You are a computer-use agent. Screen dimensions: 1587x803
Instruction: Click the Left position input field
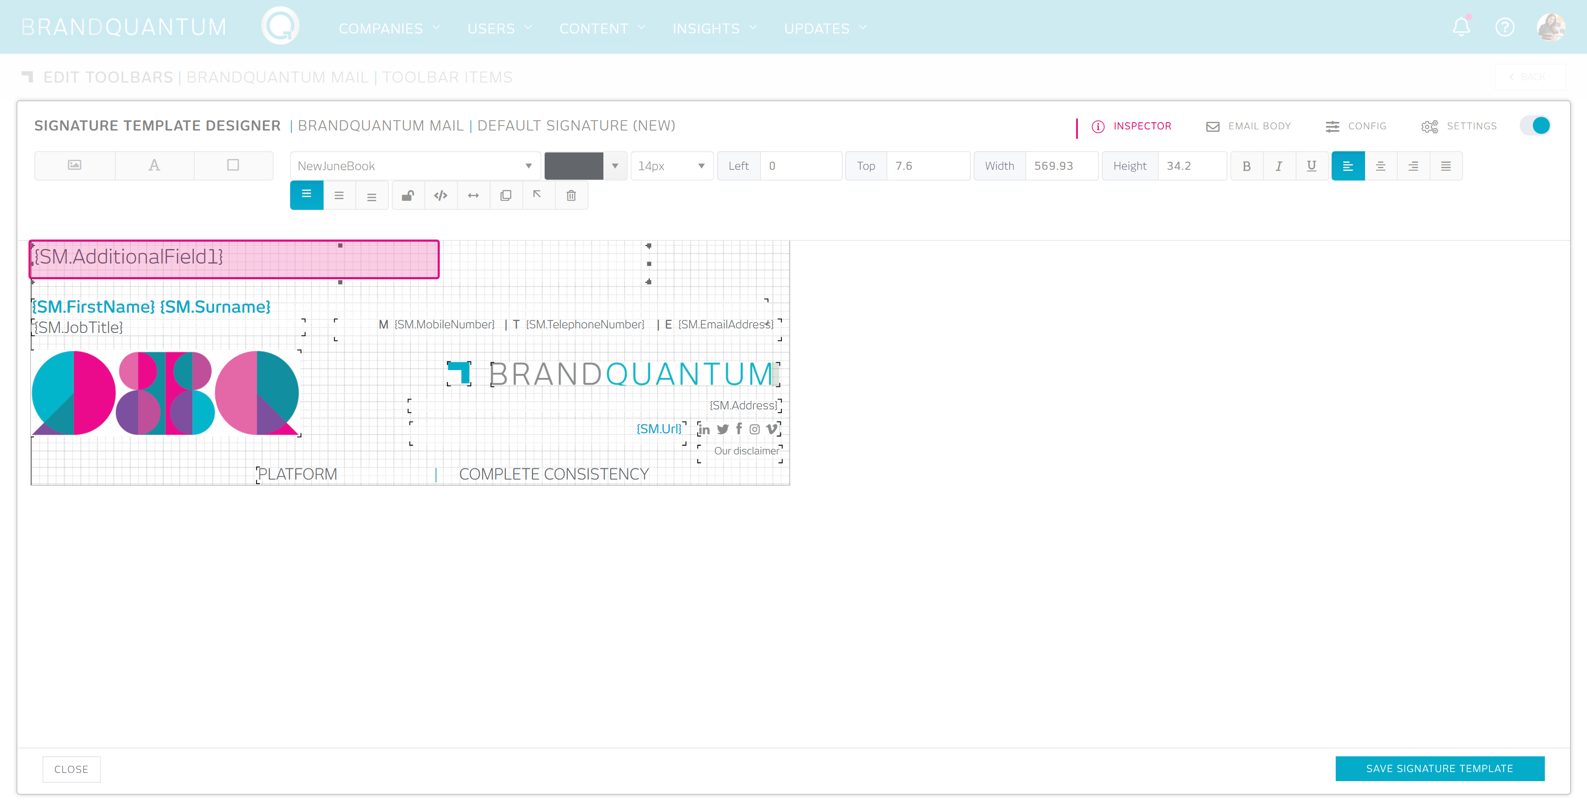[x=800, y=166]
